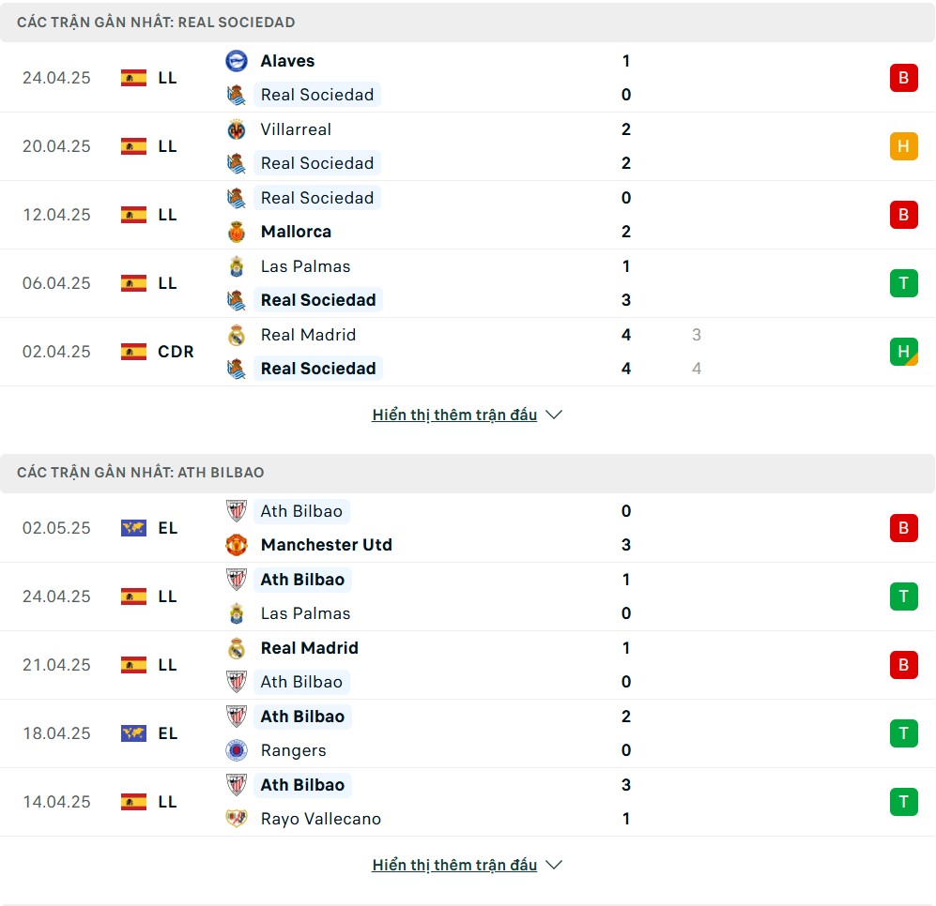Click the green H badge for Real Madrid cup match
Image resolution: width=936 pixels, height=906 pixels.
(904, 352)
